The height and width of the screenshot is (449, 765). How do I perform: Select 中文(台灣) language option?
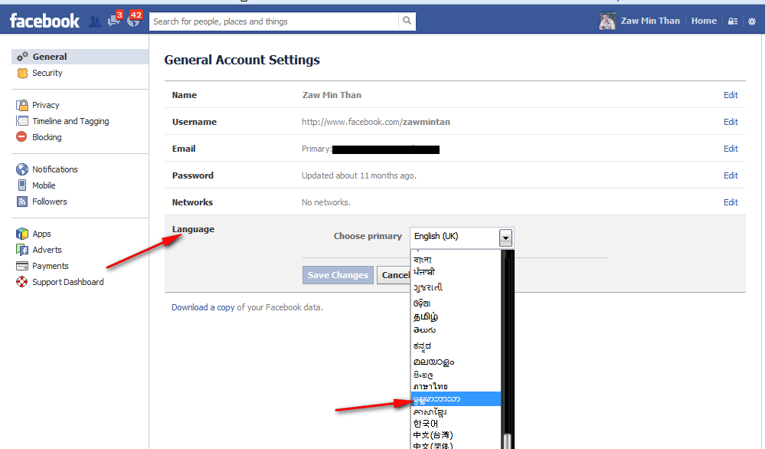(433, 435)
